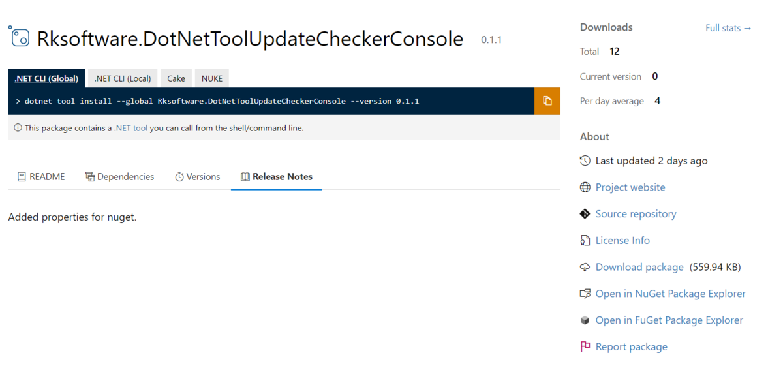The image size is (783, 368).
Task: Click the Release Notes tab icon
Action: [x=245, y=177]
